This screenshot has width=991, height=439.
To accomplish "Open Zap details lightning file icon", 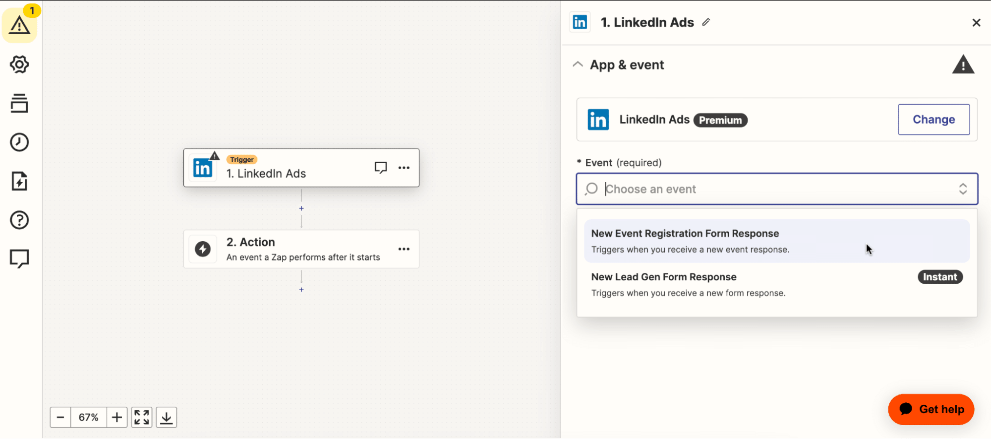I will point(19,181).
